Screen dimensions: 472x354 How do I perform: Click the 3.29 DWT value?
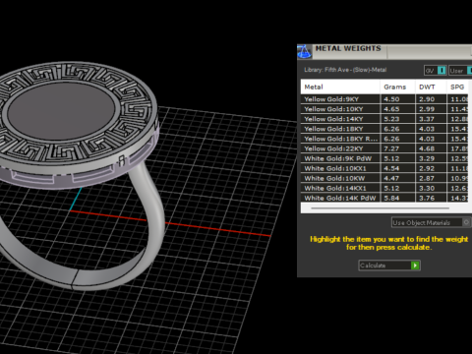(427, 158)
